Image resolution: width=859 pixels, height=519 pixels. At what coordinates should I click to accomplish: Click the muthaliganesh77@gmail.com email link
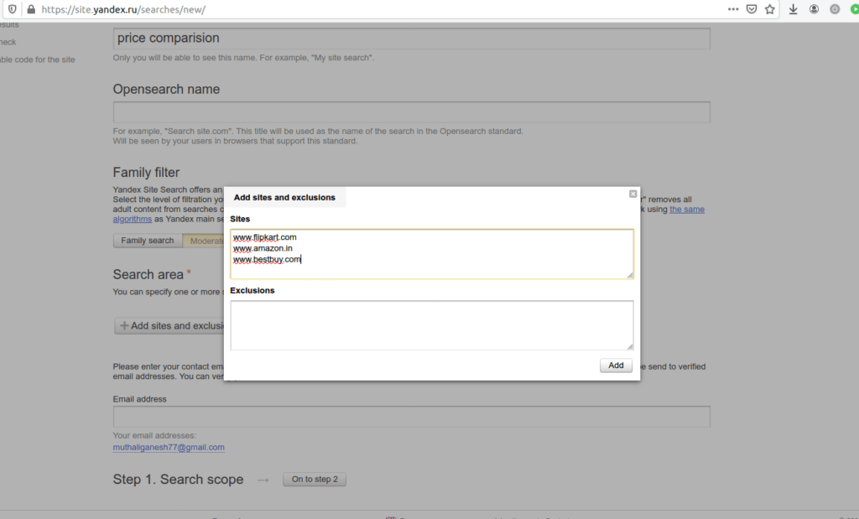169,447
